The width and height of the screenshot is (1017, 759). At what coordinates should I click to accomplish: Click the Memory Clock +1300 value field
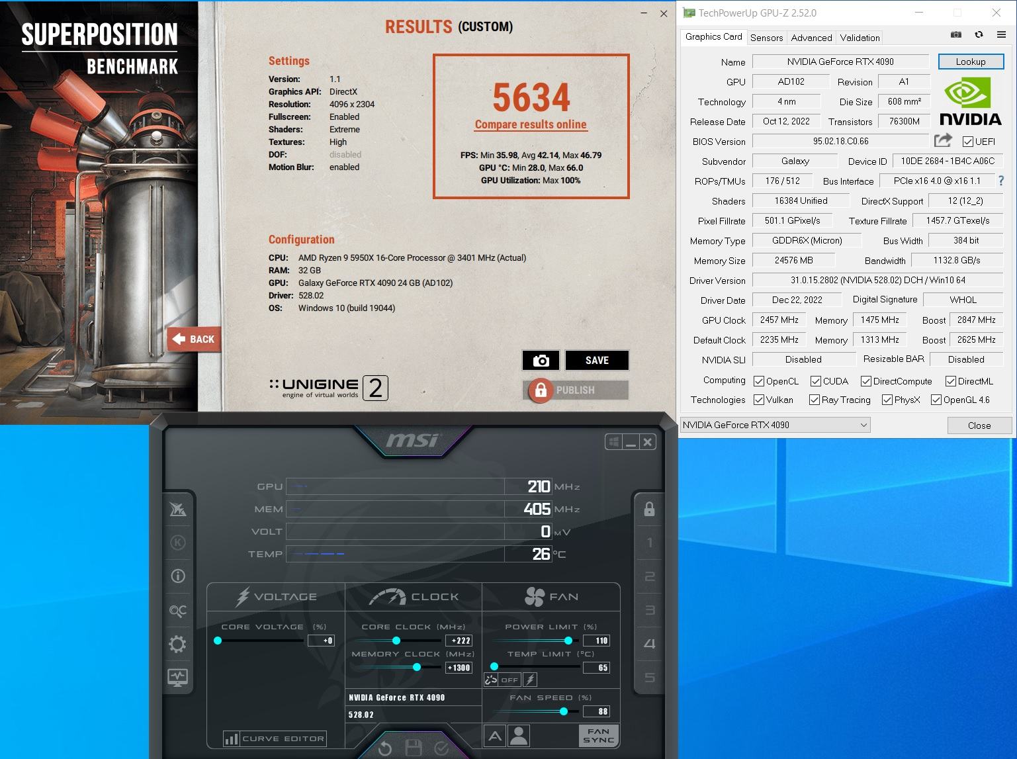(x=459, y=668)
